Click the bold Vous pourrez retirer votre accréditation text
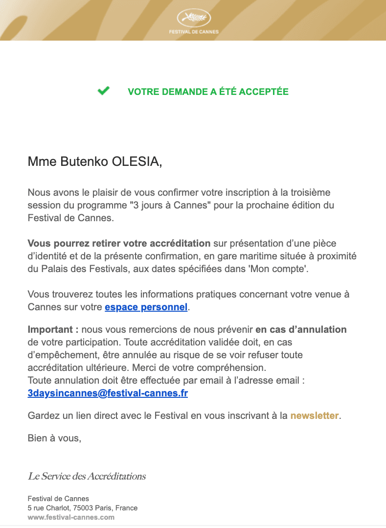This screenshot has width=386, height=528. tap(119, 244)
